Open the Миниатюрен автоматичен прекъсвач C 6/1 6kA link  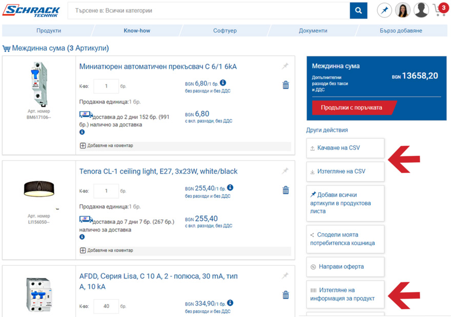[158, 67]
